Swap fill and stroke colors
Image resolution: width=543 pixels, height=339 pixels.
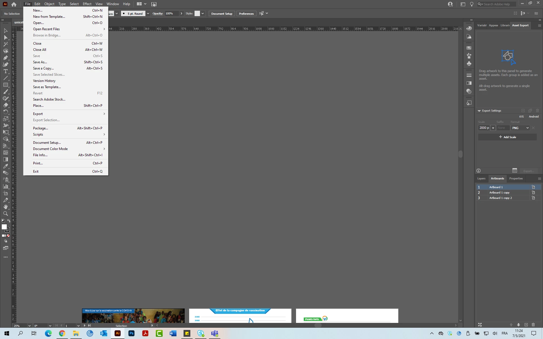[9, 221]
